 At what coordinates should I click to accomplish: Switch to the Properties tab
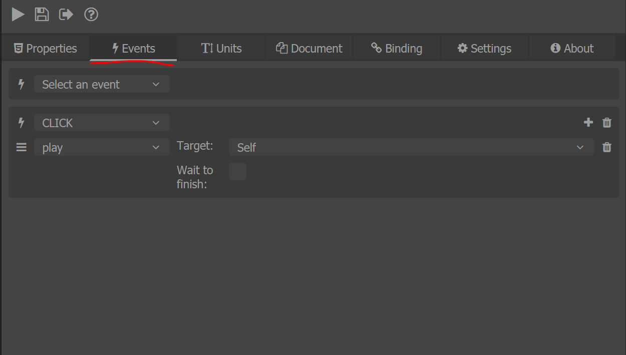coord(45,48)
